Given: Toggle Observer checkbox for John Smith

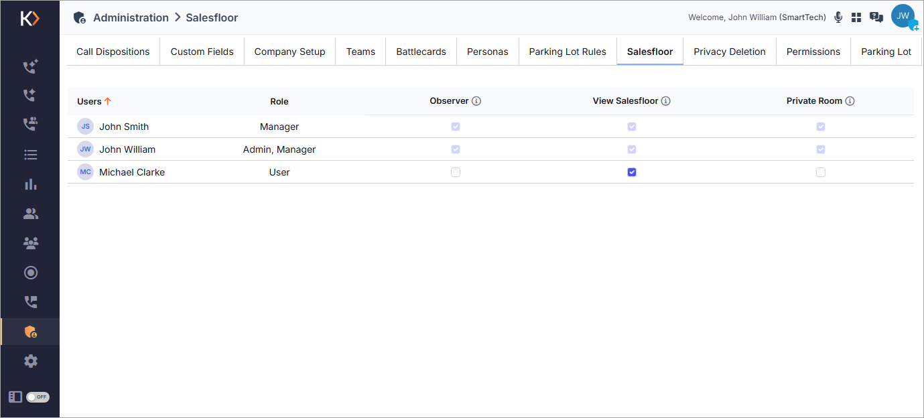Looking at the screenshot, I should click(456, 127).
